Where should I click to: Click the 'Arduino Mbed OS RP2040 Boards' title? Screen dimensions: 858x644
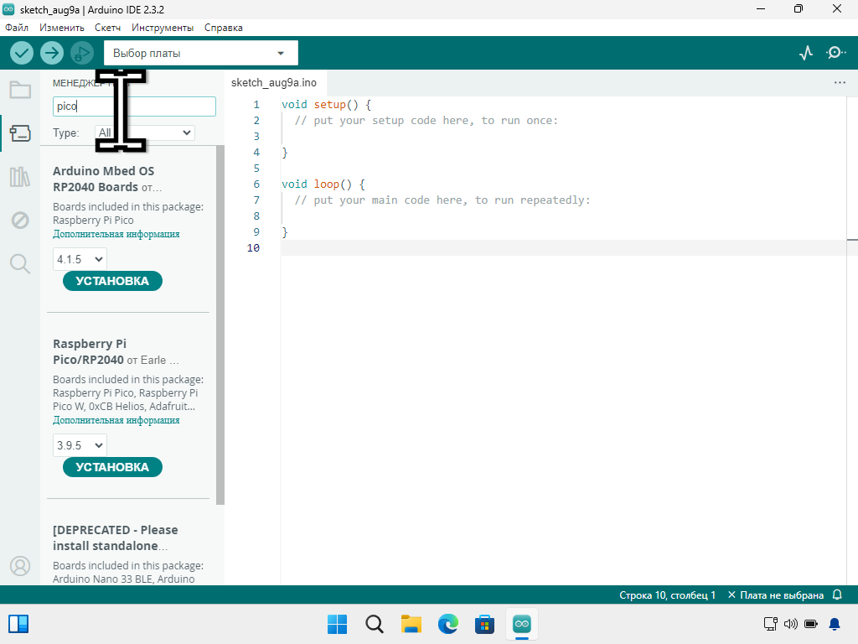103,179
